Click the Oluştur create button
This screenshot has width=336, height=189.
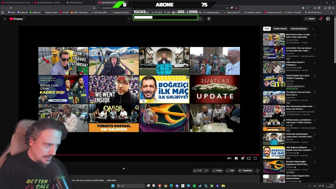(310, 19)
